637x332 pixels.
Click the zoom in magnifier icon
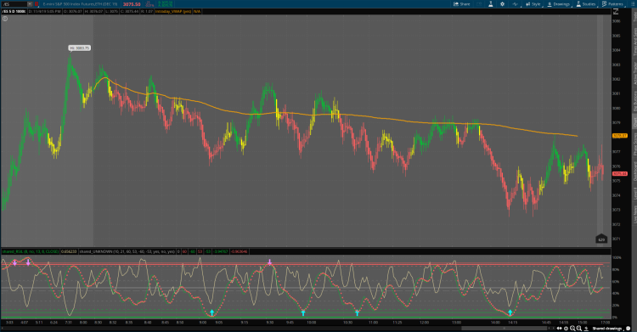coord(580,329)
